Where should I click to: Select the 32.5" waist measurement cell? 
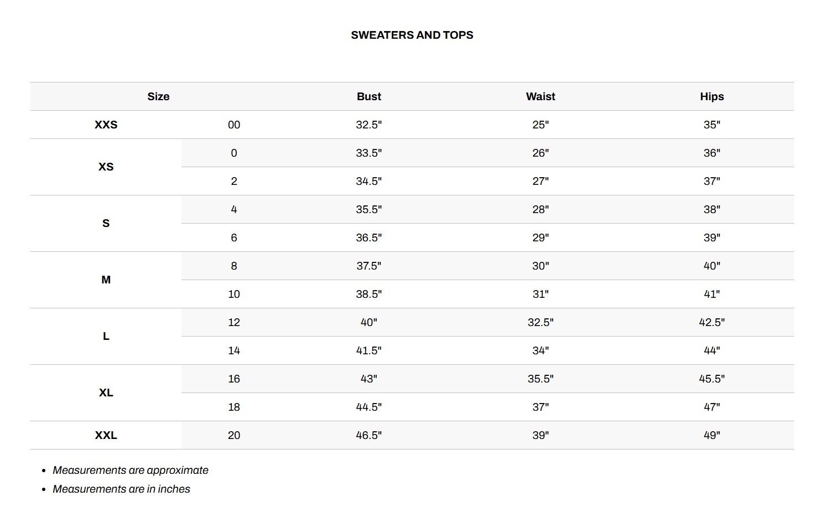(x=541, y=322)
